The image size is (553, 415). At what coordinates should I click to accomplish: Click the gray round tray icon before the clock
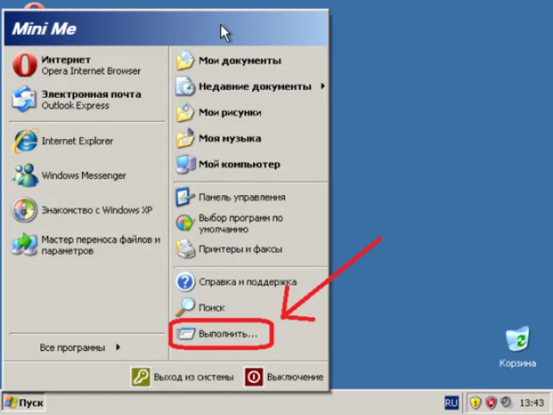[507, 402]
